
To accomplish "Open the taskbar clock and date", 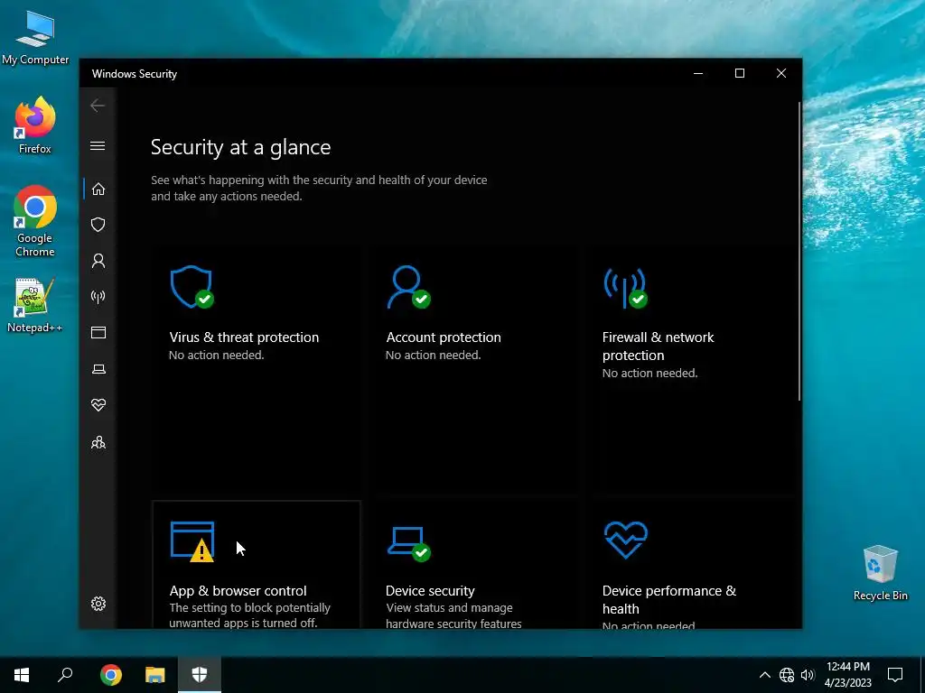I will (847, 675).
